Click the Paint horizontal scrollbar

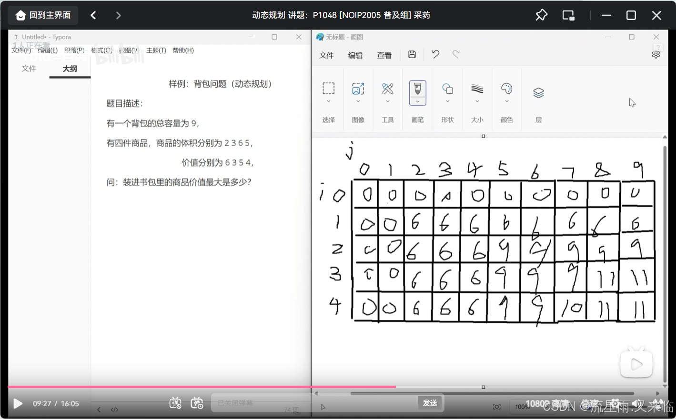[x=493, y=393]
